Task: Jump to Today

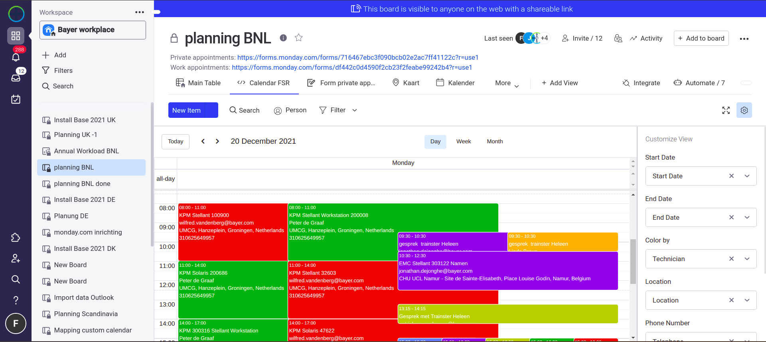Action: 176,141
